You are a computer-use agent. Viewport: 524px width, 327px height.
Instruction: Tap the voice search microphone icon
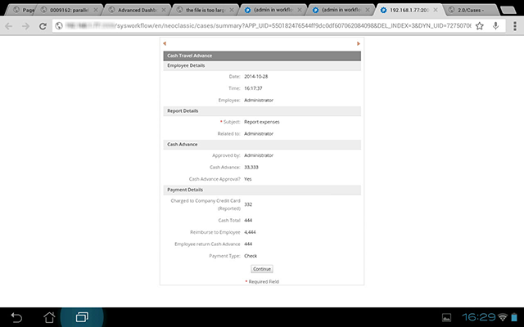[x=496, y=25]
